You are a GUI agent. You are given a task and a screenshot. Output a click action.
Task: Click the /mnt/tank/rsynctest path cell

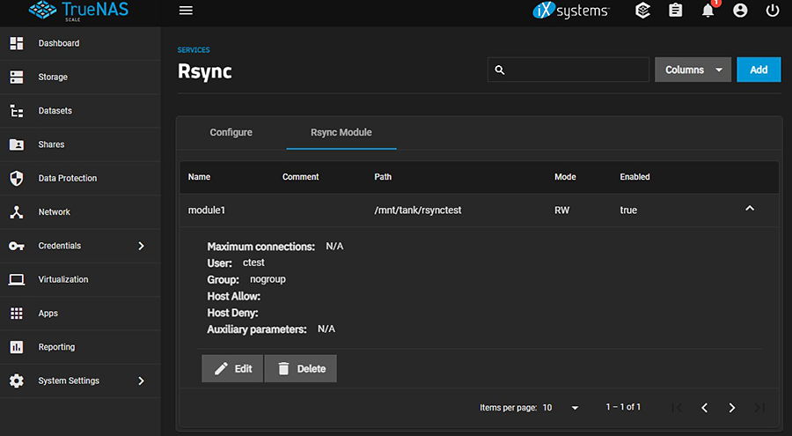tap(418, 211)
